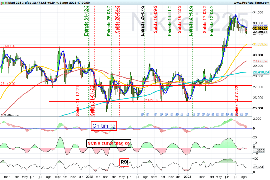Click the 25.000 price axis label
Image resolution: width=270 pixels, height=180 pixels.
pyautogui.click(x=258, y=108)
